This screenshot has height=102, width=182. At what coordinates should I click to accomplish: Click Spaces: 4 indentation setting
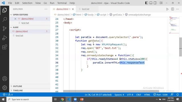[x=119, y=95]
